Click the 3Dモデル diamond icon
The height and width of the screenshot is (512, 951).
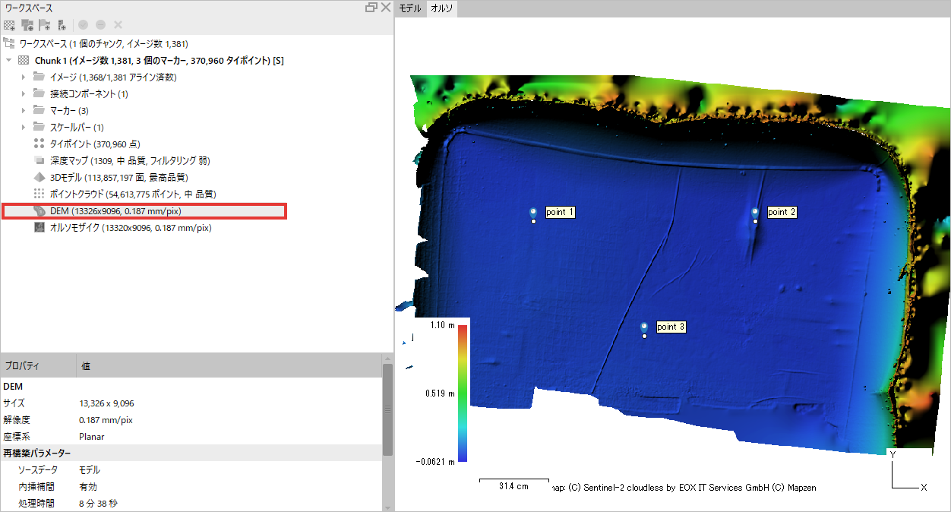(x=39, y=178)
